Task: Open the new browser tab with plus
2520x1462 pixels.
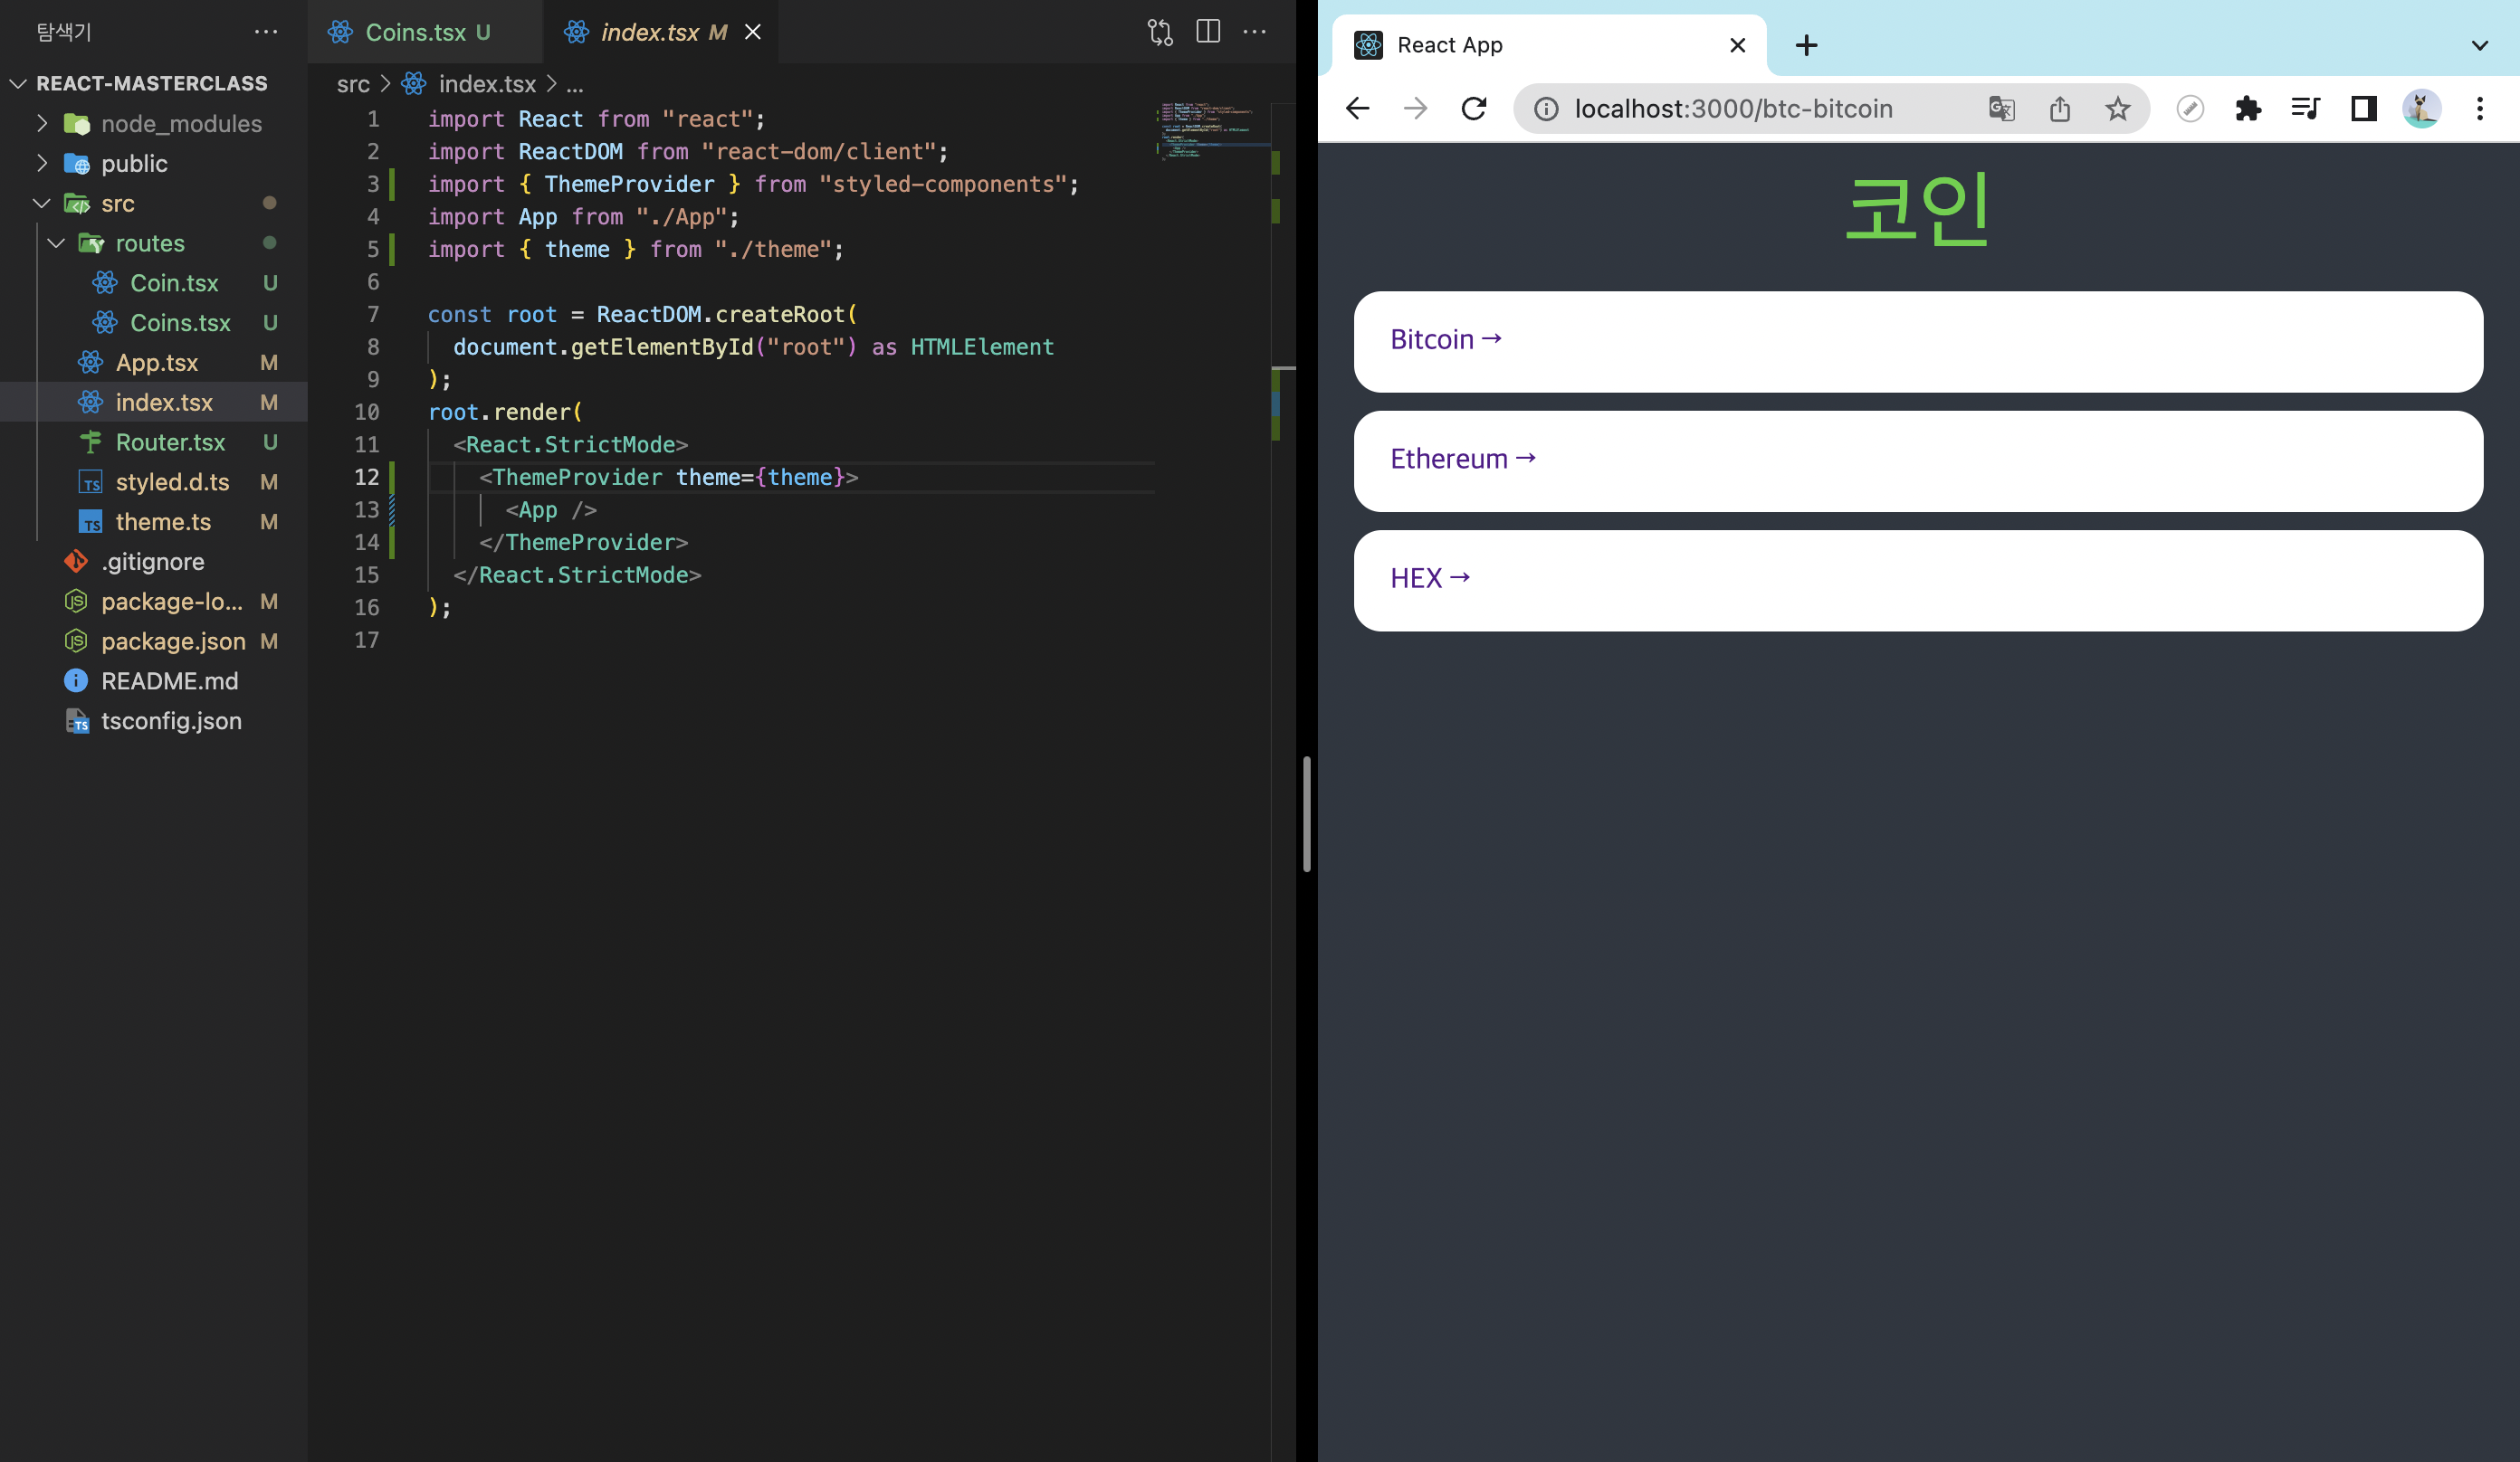Action: click(x=1806, y=45)
